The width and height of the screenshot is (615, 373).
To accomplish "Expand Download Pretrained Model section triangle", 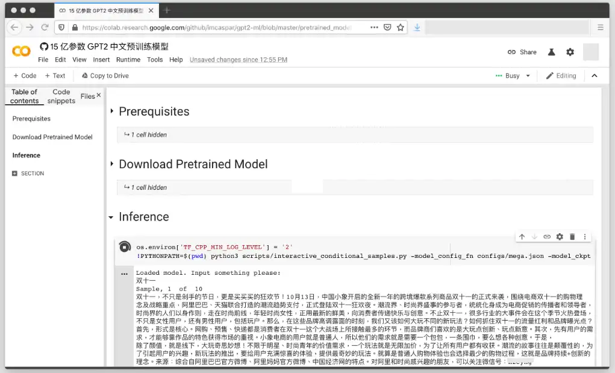I will click(x=112, y=163).
